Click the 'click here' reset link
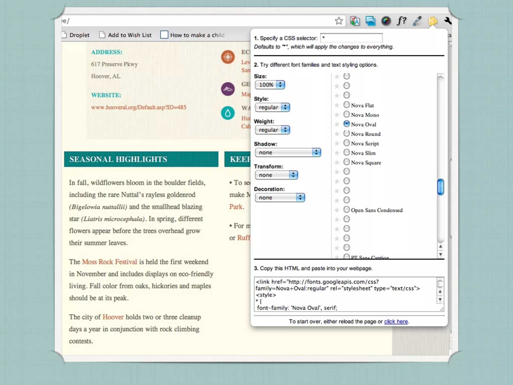This screenshot has width=513, height=385. tap(396, 321)
